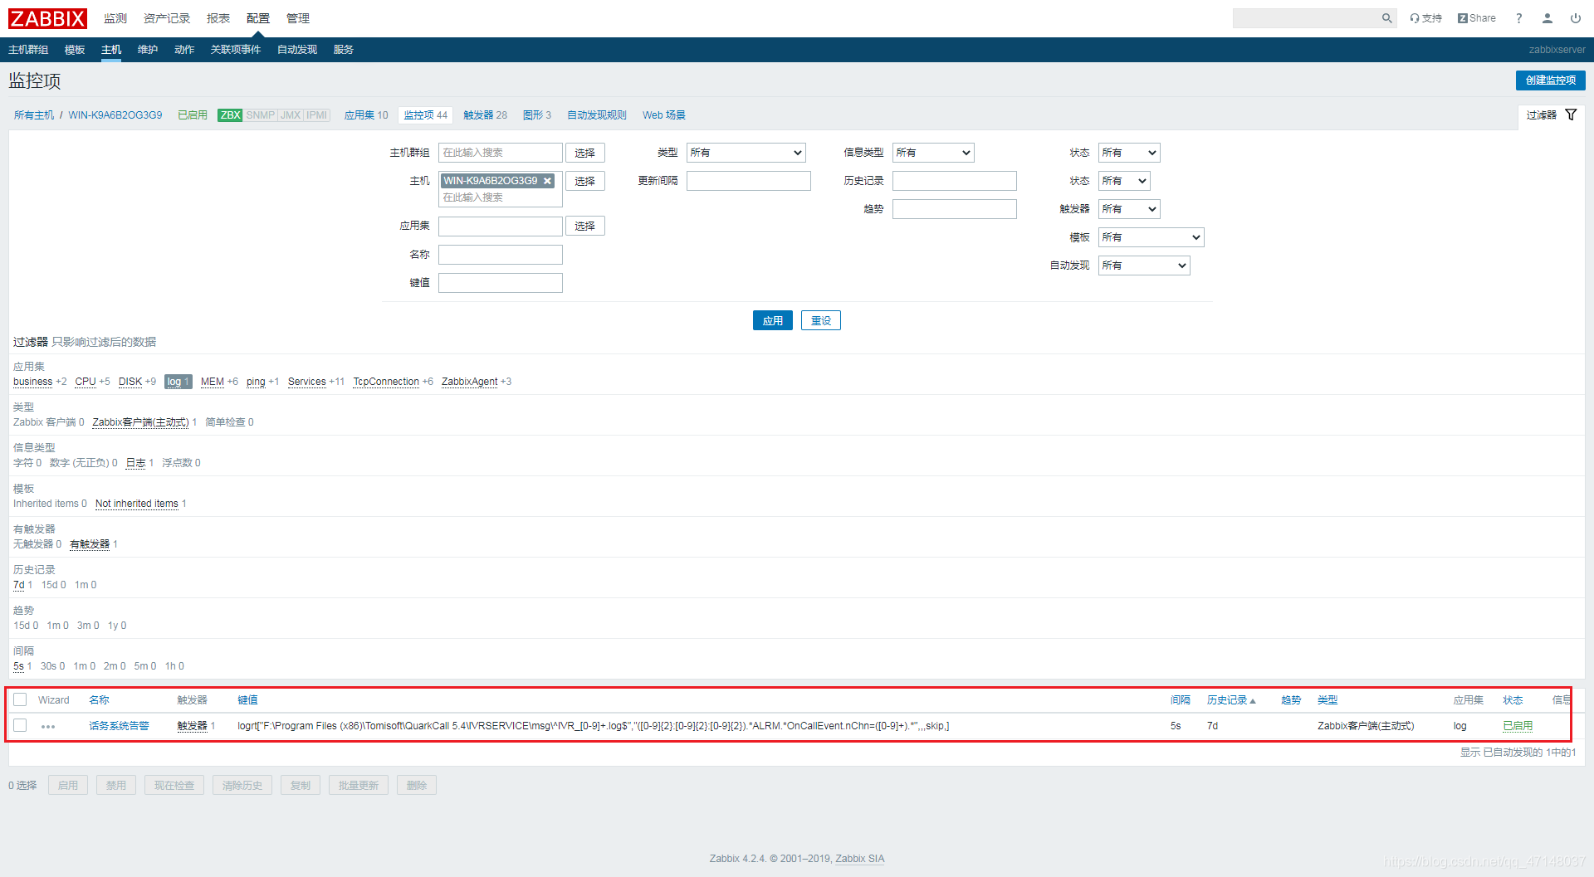The height and width of the screenshot is (877, 1594).
Task: Focus the global search box
Action: pyautogui.click(x=1306, y=18)
